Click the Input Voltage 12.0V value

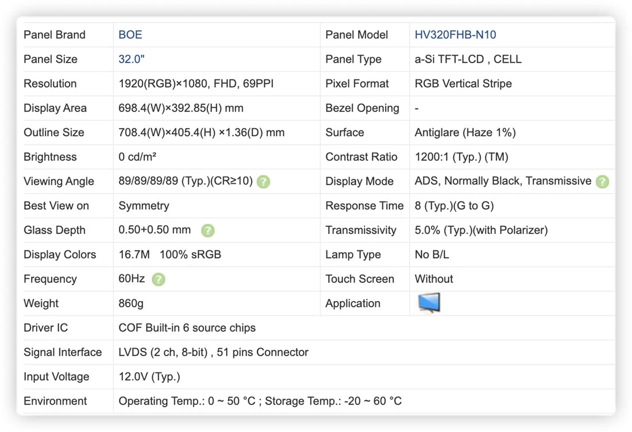pos(149,377)
